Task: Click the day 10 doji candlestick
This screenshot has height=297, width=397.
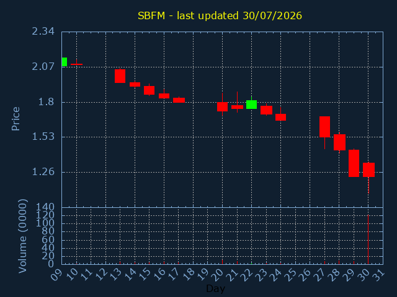Action: (x=76, y=64)
